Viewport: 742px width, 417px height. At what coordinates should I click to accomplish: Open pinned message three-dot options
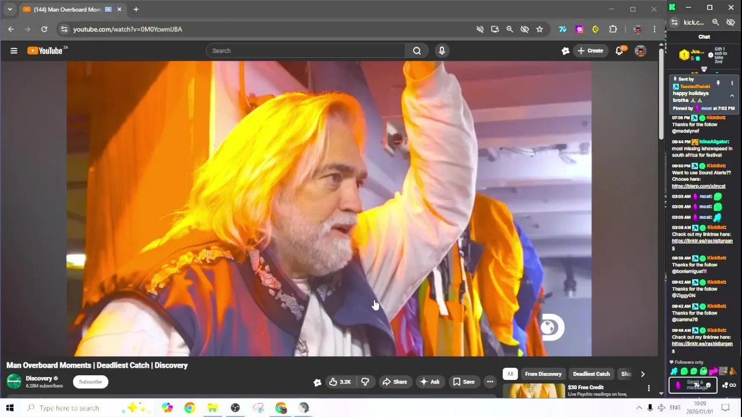pyautogui.click(x=732, y=83)
